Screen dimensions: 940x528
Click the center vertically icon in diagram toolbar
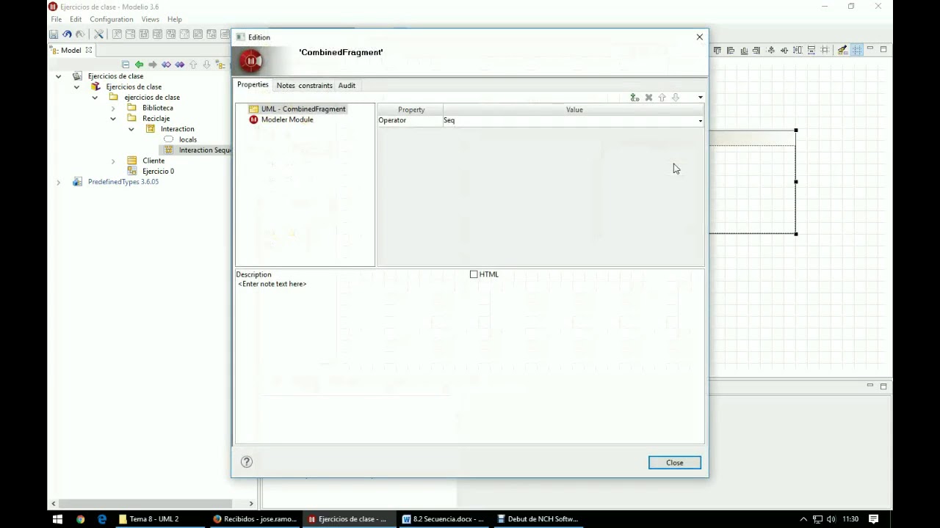(x=771, y=50)
